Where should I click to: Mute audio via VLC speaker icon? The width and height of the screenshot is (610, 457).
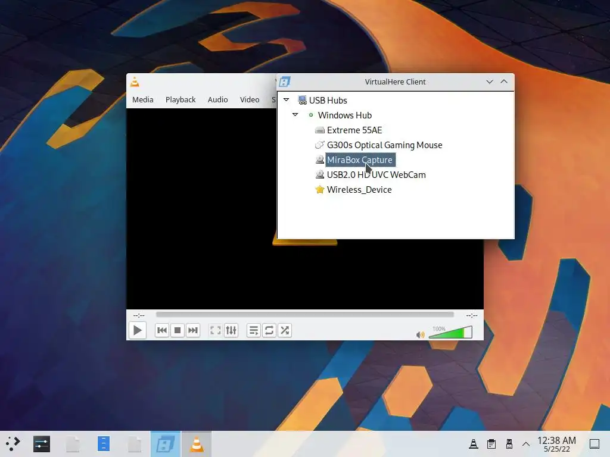pyautogui.click(x=420, y=334)
